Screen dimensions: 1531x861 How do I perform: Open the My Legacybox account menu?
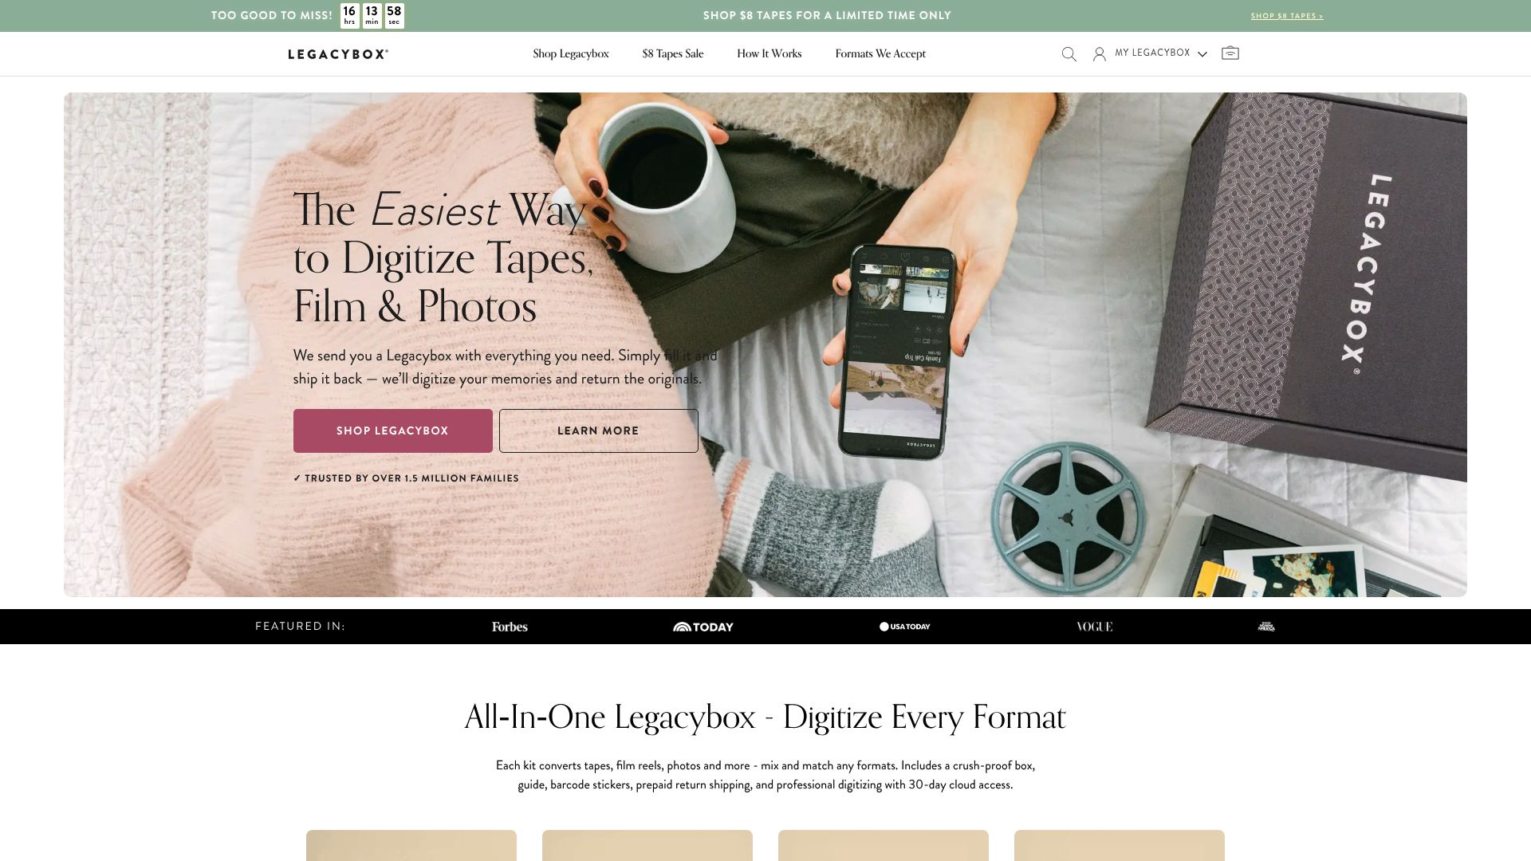point(1152,53)
